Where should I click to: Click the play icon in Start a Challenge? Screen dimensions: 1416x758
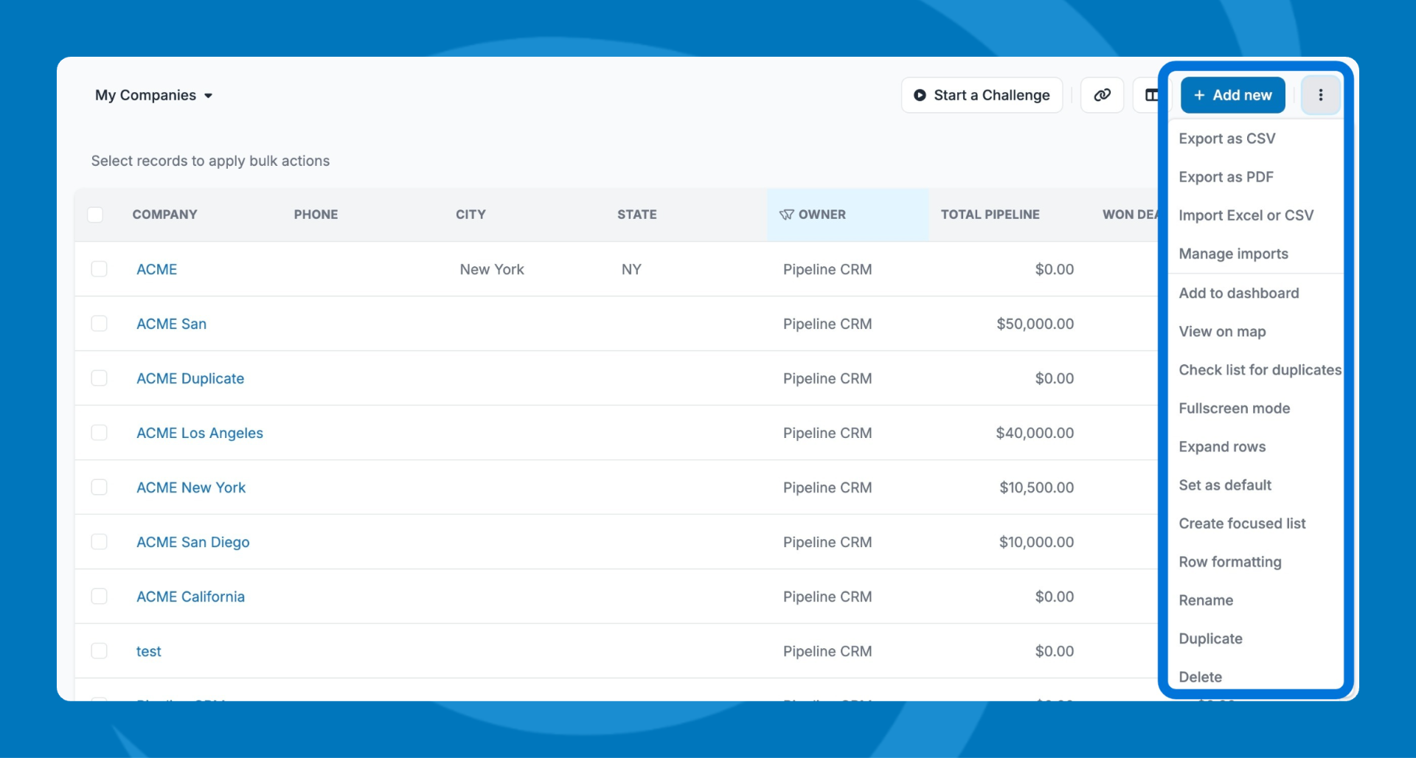(920, 95)
